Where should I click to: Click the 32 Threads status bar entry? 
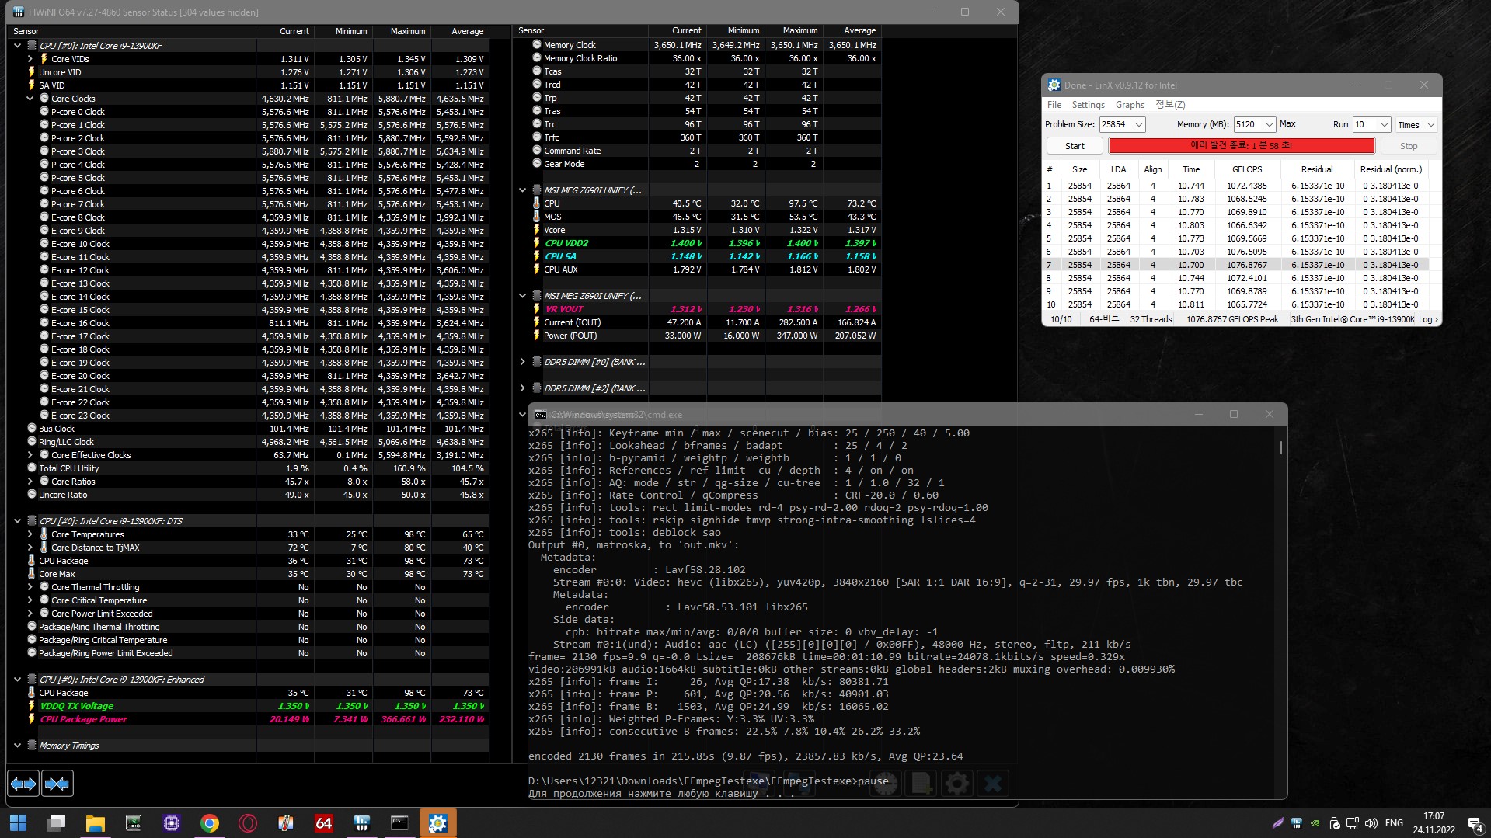coord(1151,319)
